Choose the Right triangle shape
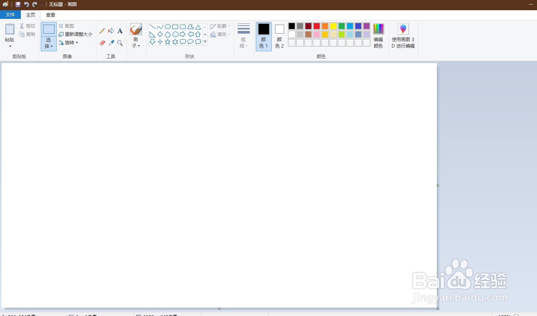Image resolution: width=537 pixels, height=316 pixels. (x=152, y=34)
